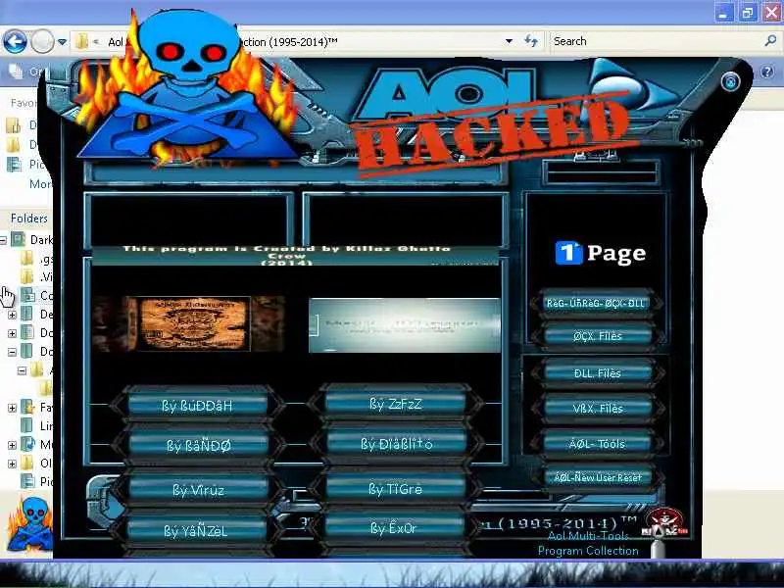
Task: Click the Explorer refresh icon
Action: click(531, 41)
